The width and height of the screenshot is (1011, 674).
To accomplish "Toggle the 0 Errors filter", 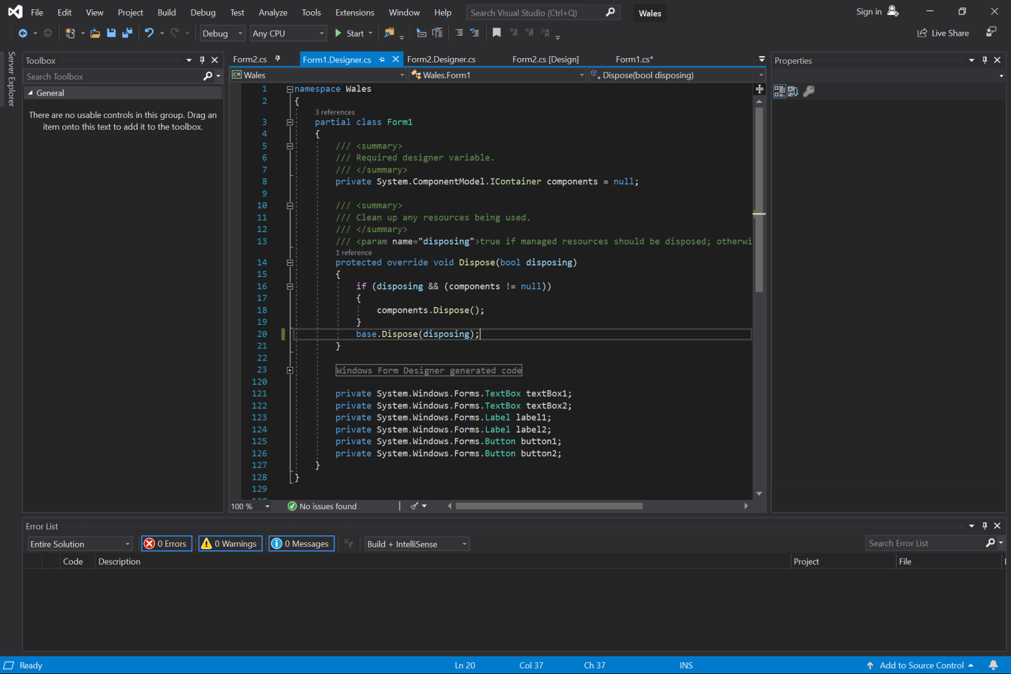I will click(166, 544).
